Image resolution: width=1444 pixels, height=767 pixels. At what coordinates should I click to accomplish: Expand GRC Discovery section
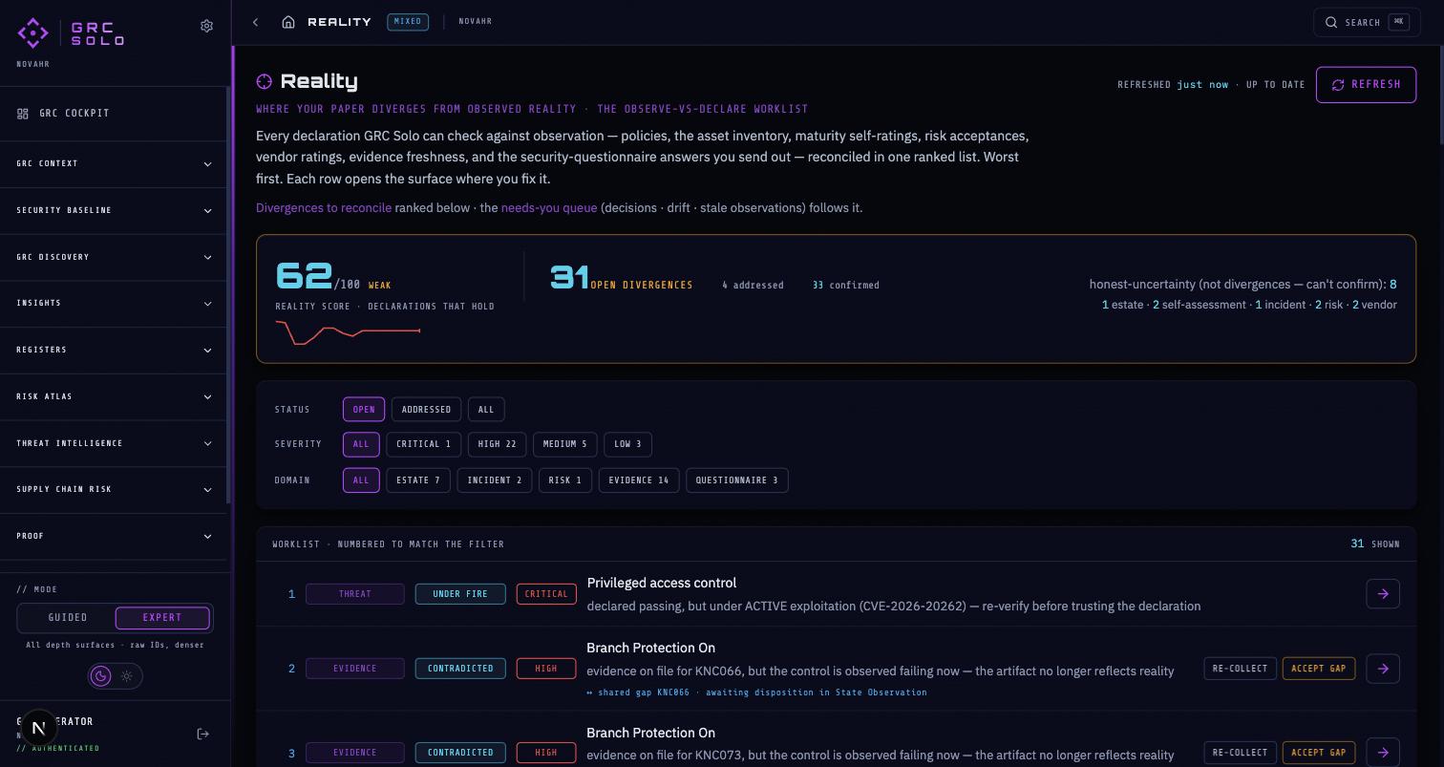[114, 257]
